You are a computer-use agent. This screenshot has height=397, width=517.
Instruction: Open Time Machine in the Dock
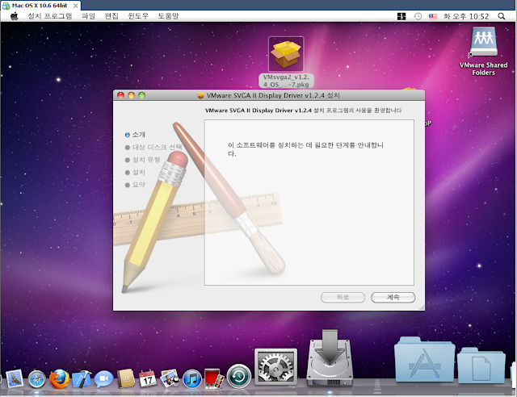[x=239, y=376]
